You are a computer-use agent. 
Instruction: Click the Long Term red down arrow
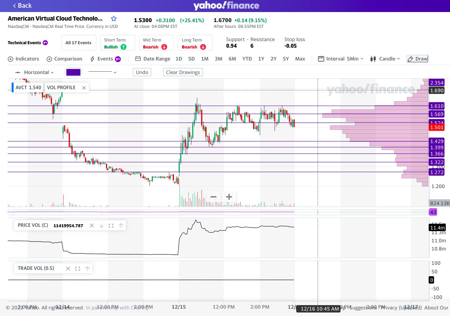[203, 47]
